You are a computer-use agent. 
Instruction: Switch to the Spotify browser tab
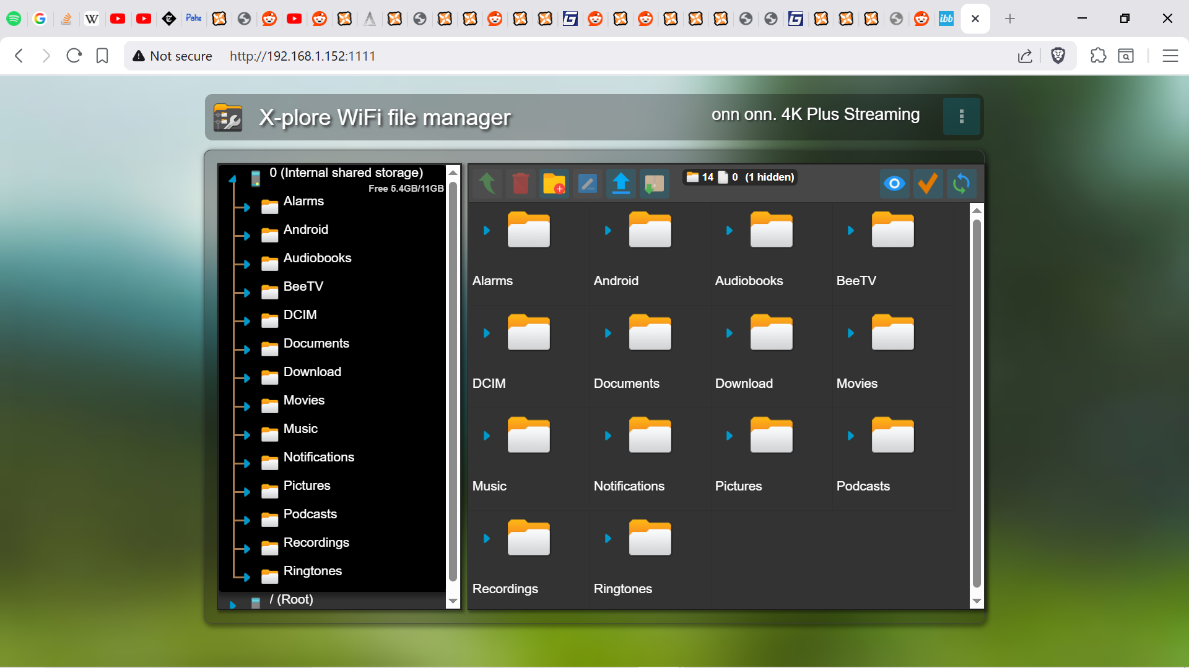(x=14, y=19)
